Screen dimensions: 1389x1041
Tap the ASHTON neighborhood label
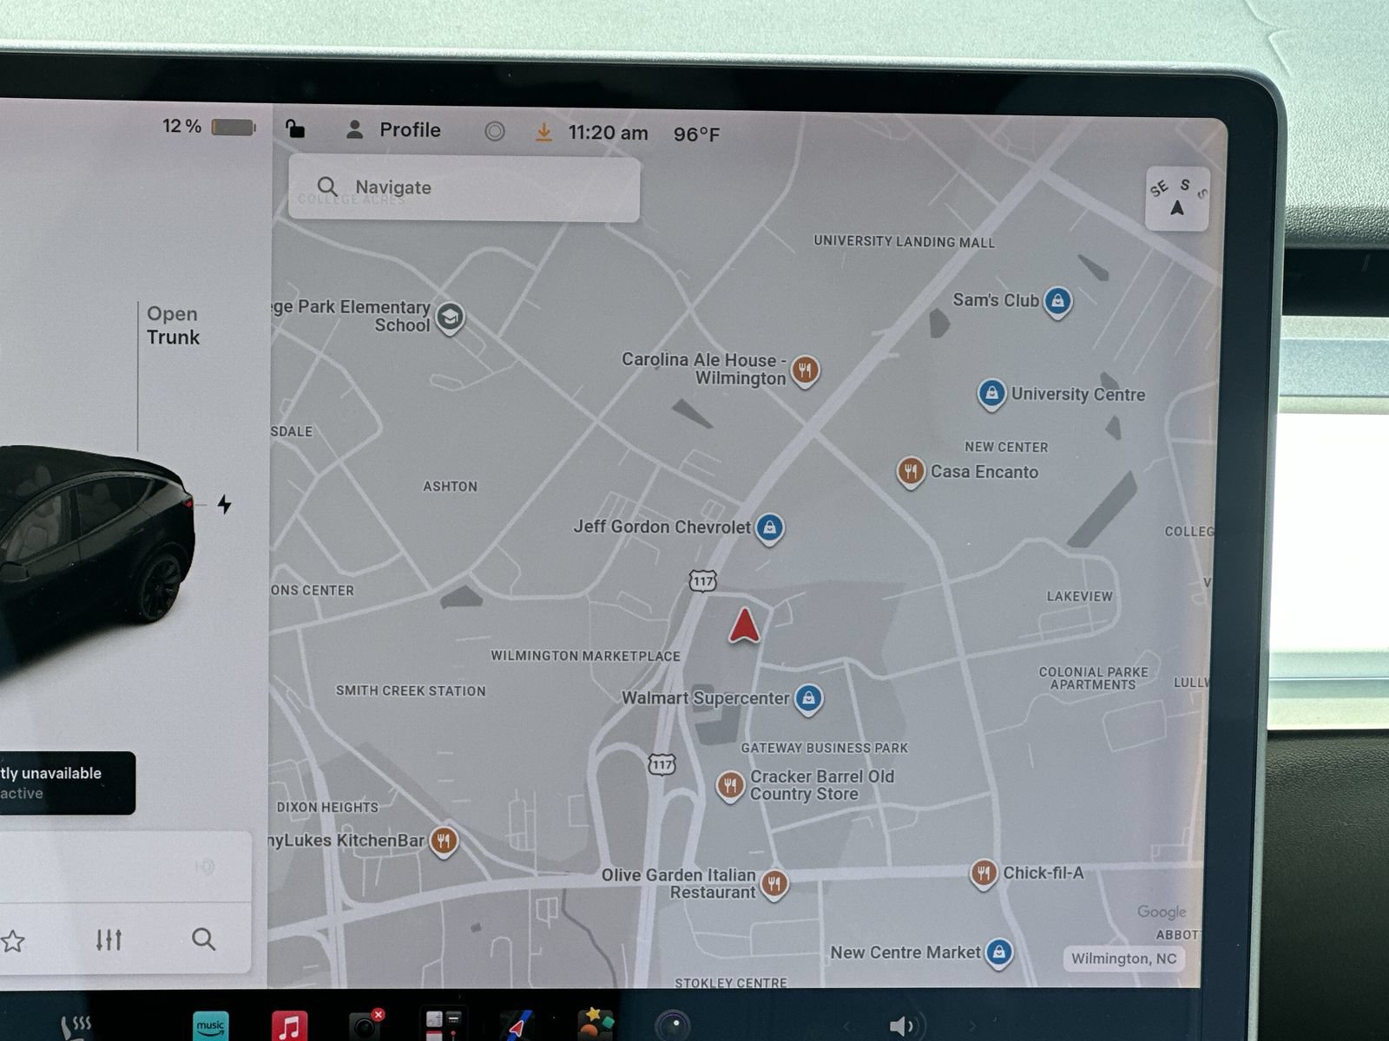pos(450,487)
